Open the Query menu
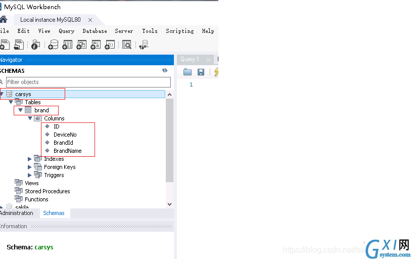 [67, 31]
